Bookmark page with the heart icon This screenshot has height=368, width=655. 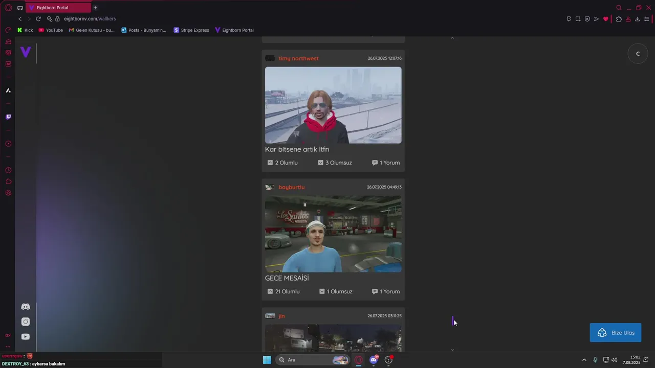606,19
